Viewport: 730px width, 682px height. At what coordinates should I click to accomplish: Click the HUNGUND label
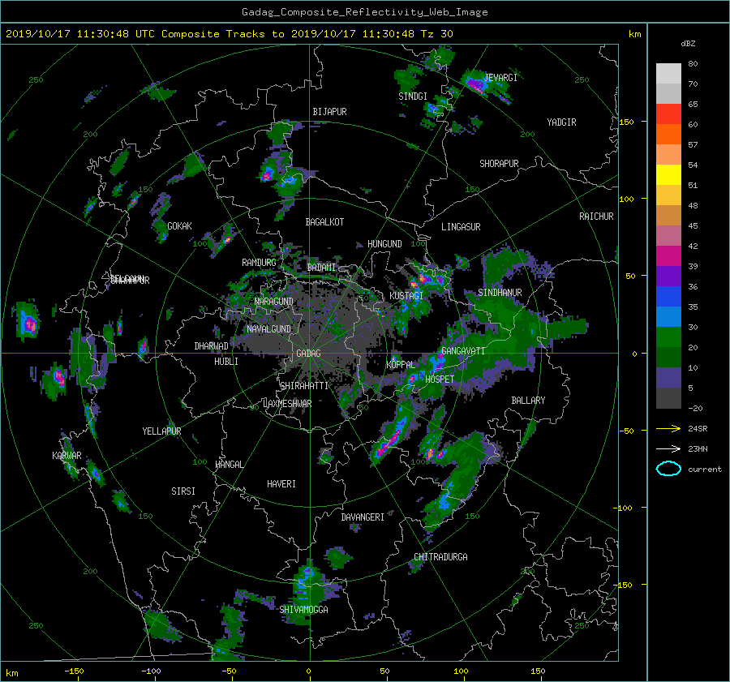384,244
